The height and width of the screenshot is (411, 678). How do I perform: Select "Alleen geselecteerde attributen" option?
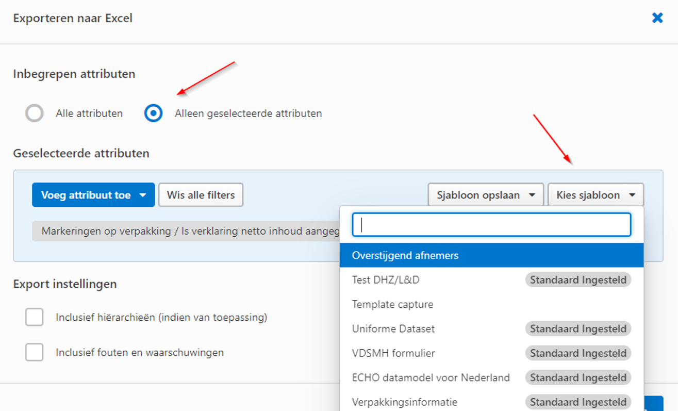[154, 113]
